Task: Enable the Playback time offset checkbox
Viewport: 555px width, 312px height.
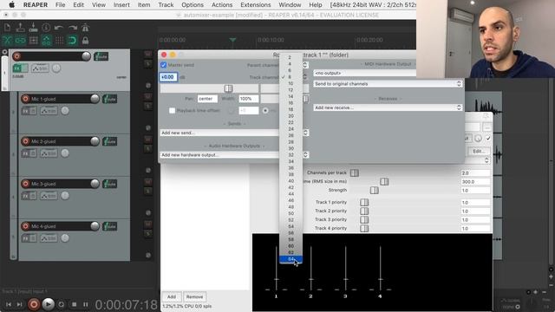Action: tap(172, 111)
